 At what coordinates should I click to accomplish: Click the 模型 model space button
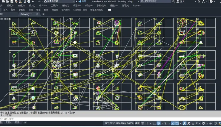[137, 123]
